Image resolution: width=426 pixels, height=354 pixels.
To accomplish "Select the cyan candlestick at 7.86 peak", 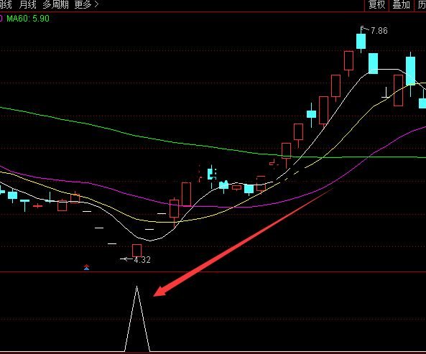I will tap(361, 41).
